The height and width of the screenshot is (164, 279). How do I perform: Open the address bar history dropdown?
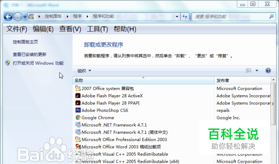click(x=177, y=17)
